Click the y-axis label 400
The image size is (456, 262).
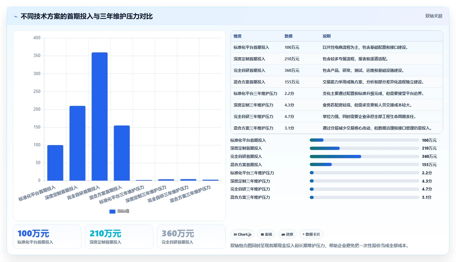pyautogui.click(x=37, y=38)
